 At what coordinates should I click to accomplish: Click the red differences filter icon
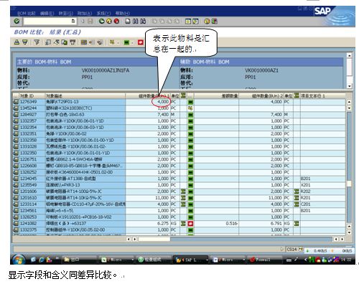pos(141,42)
